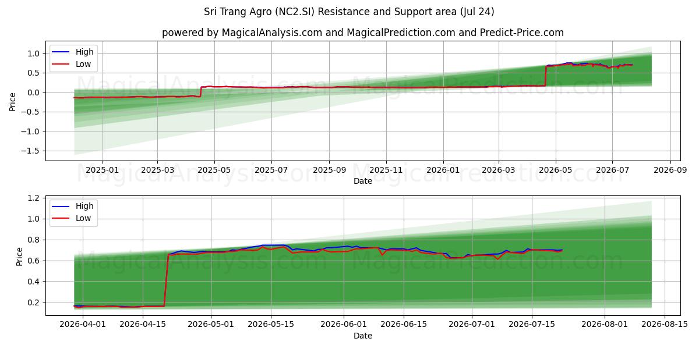Screen dimensions: 699x349
Task: Click the '0.2' price tick on bottom chart
Action: pyautogui.click(x=35, y=302)
